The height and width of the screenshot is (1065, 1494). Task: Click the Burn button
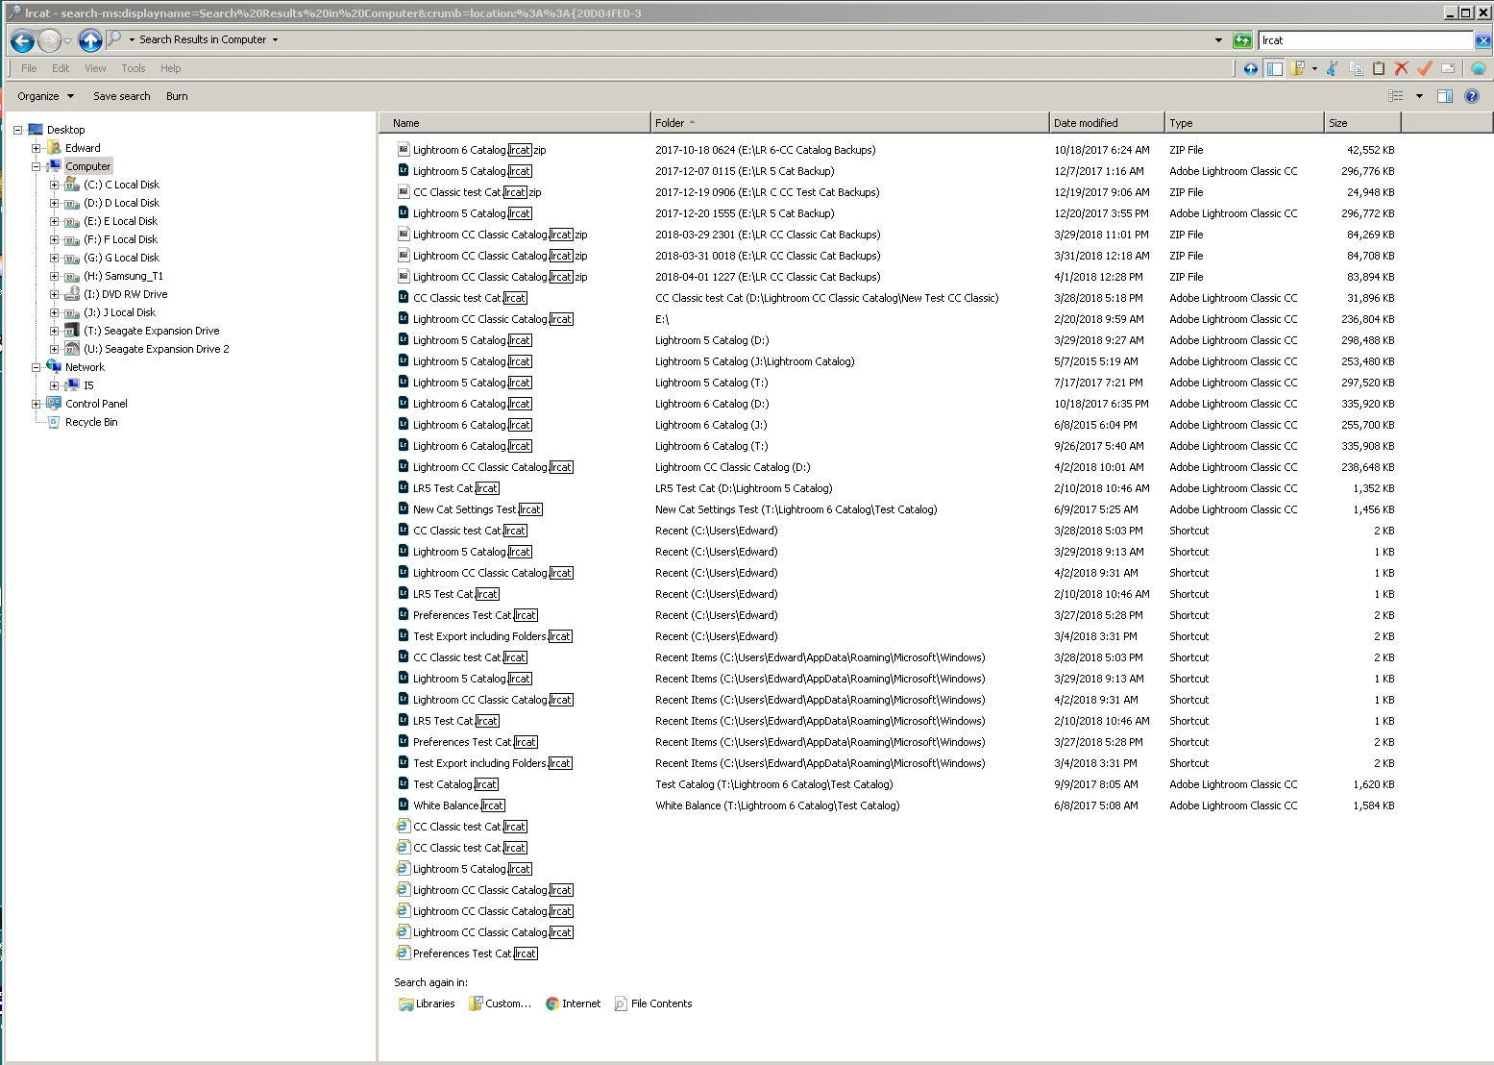[x=177, y=96]
